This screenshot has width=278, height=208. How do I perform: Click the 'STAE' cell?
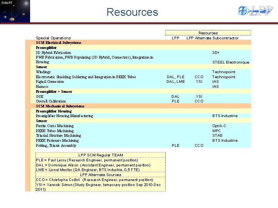click(x=217, y=135)
